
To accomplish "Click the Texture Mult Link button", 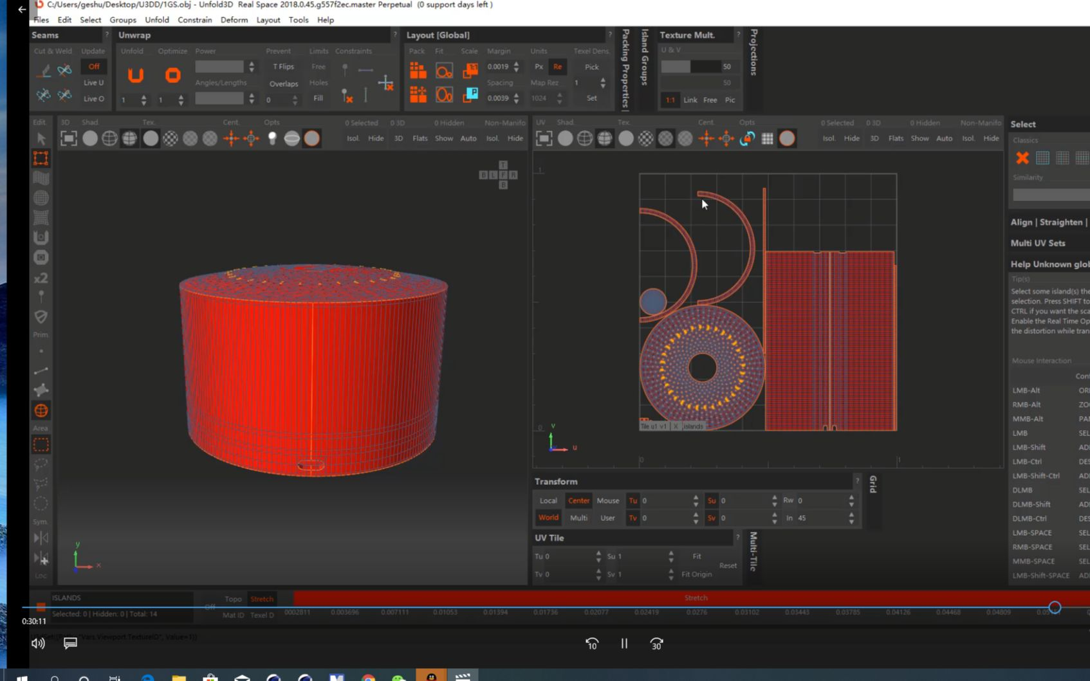I will coord(690,100).
